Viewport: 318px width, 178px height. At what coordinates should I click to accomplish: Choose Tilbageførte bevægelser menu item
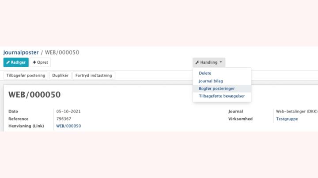coord(222,96)
